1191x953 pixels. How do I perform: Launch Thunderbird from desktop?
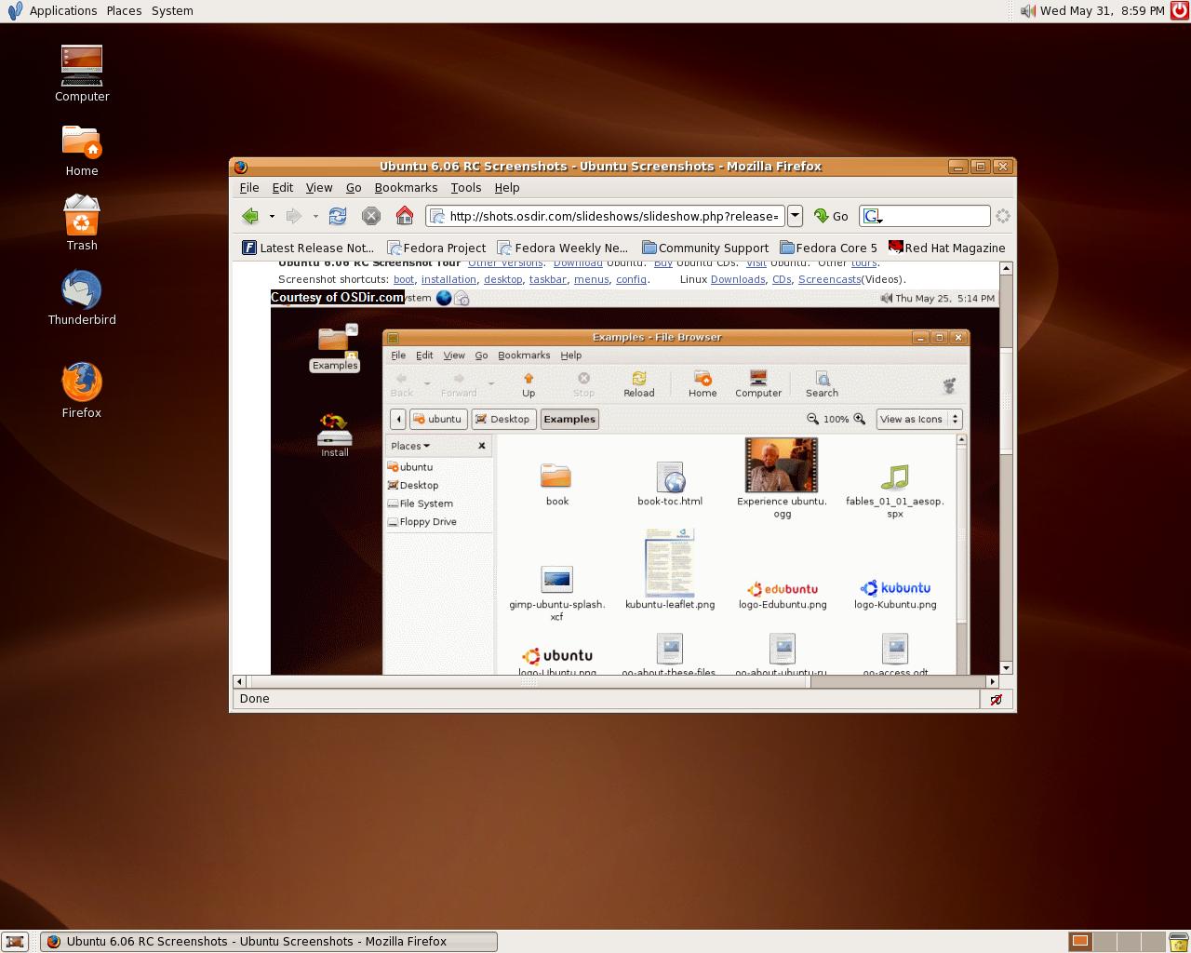point(82,298)
